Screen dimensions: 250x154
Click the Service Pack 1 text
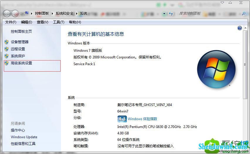tap(84, 64)
